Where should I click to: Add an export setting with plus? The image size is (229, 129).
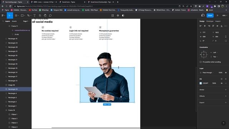226,102
